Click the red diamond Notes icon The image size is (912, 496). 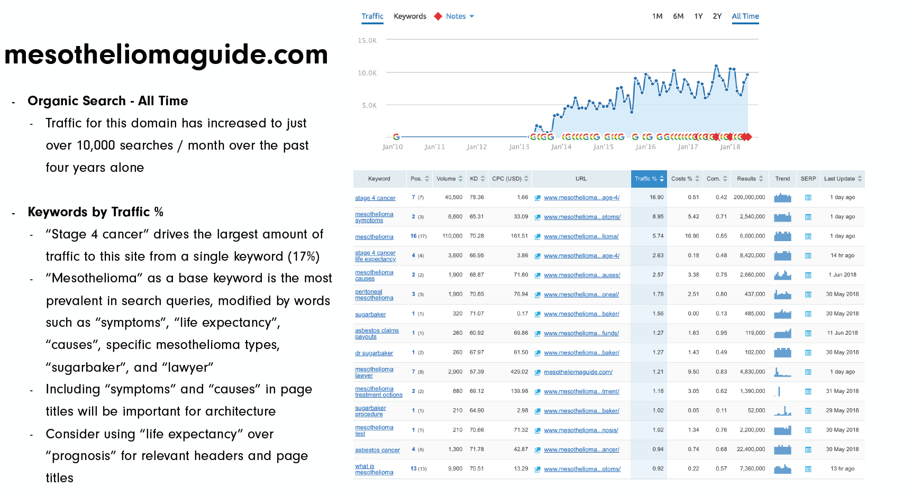coord(438,16)
